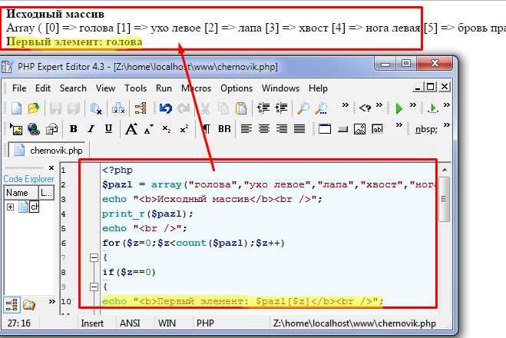
Task: Toggle Insert mode in status bar
Action: coord(92,323)
